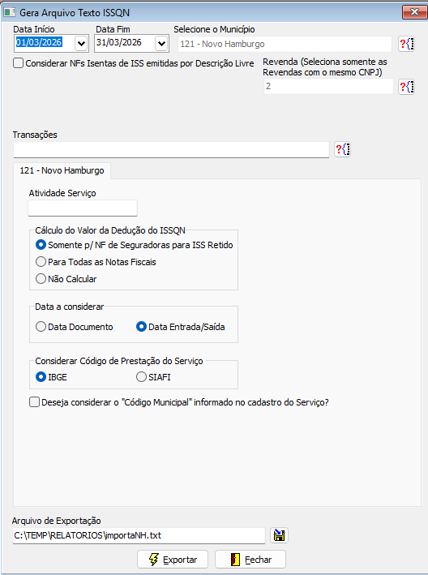The width and height of the screenshot is (428, 575).
Task: Click the Exportar button
Action: (173, 560)
